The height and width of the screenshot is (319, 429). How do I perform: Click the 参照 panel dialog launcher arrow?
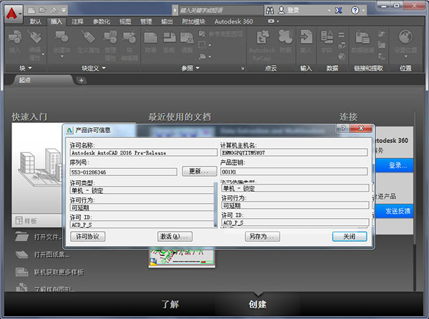(242, 68)
